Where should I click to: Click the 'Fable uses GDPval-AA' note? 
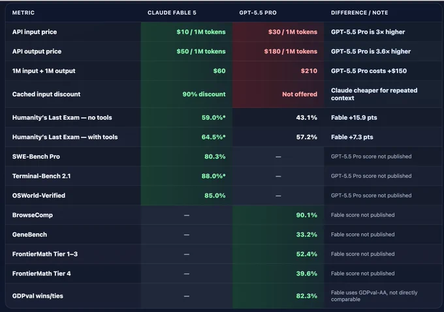click(x=374, y=296)
